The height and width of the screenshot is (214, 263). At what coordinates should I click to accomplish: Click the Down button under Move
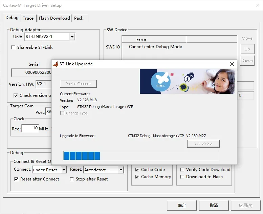coord(247,61)
